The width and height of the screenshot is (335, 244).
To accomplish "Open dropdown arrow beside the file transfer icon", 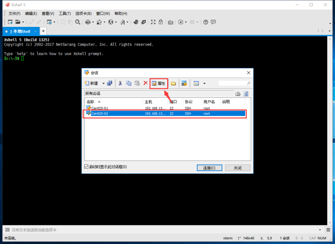I will click(104, 22).
